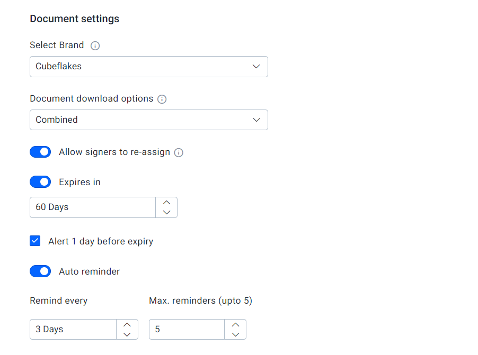
Task: Click the info icon after Allow signers to re-assign
Action: tap(179, 152)
